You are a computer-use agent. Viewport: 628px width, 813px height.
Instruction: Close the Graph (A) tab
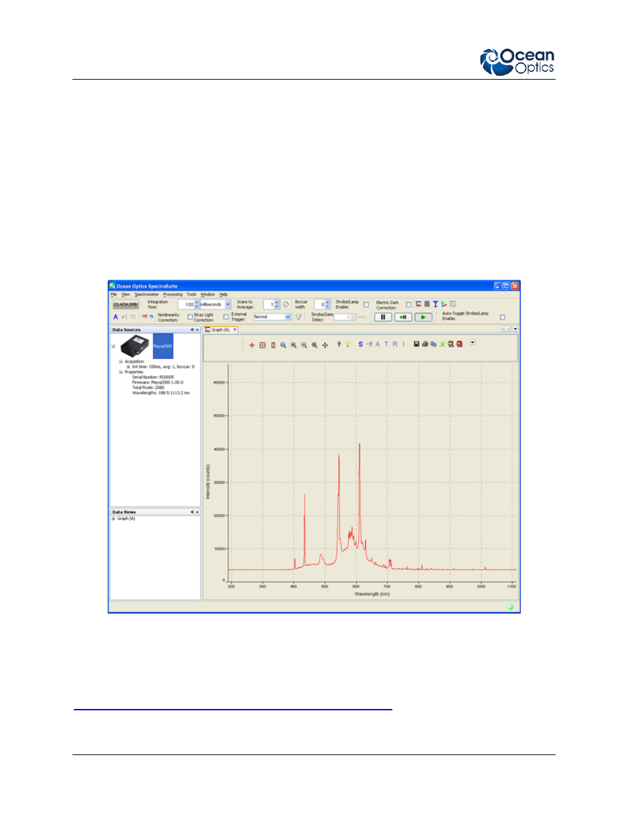tap(234, 330)
